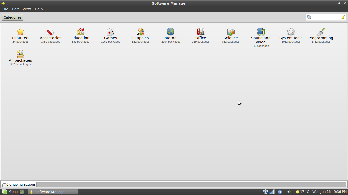Click the ongoing actions progress bar
348x195 pixels.
point(192,185)
